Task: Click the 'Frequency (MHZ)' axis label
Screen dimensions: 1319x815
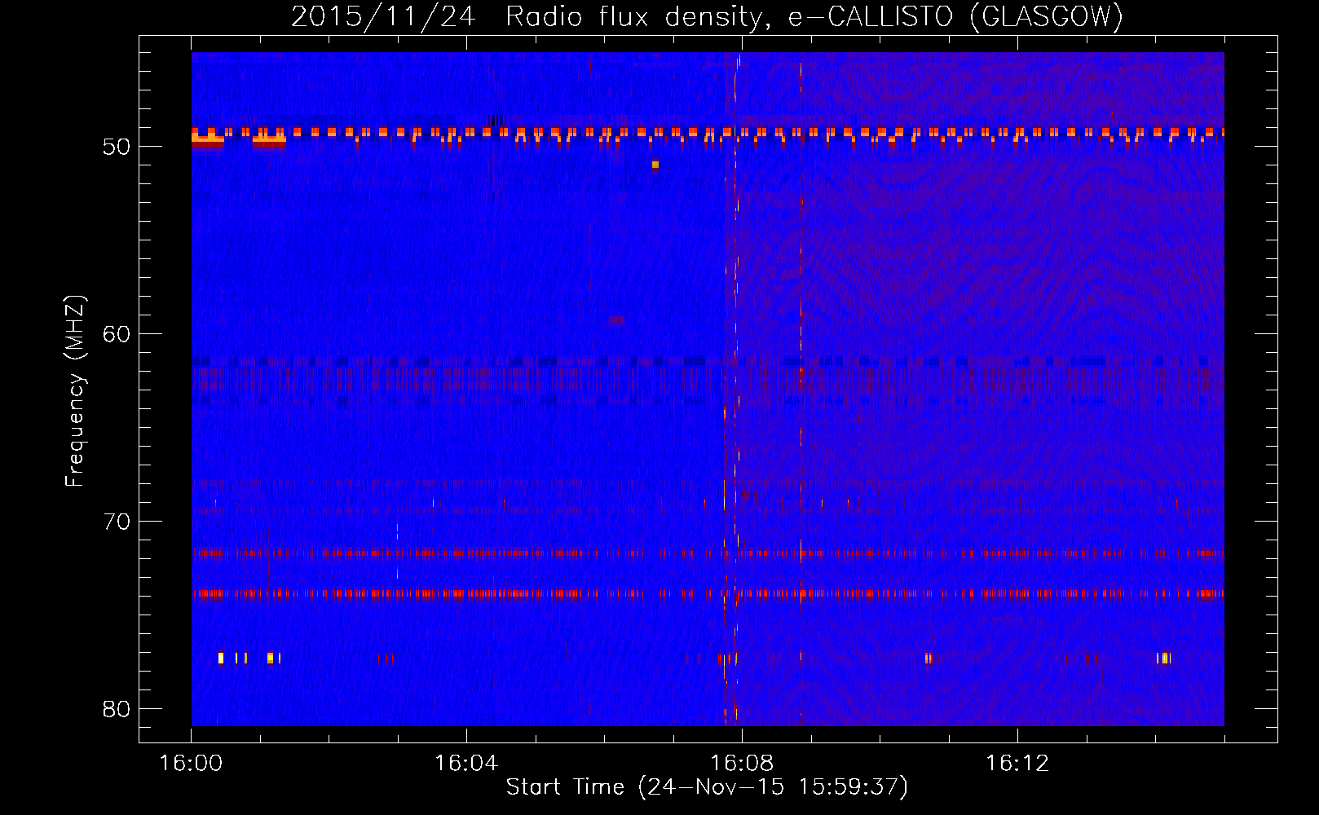Action: point(75,391)
